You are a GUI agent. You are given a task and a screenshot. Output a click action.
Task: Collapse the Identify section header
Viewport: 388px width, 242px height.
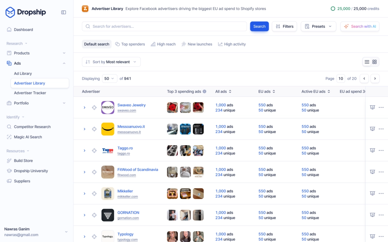pos(15,117)
